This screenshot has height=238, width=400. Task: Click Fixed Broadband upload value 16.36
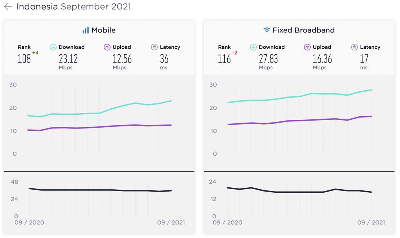[x=322, y=59]
